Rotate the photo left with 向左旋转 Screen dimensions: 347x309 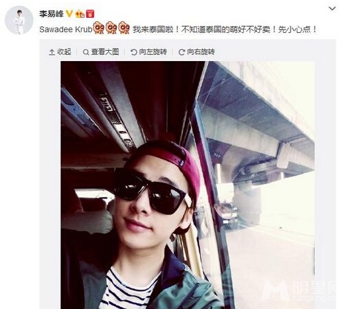148,52
